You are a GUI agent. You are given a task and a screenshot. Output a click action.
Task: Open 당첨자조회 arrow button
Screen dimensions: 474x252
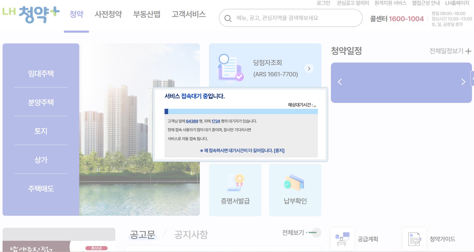[x=309, y=68]
